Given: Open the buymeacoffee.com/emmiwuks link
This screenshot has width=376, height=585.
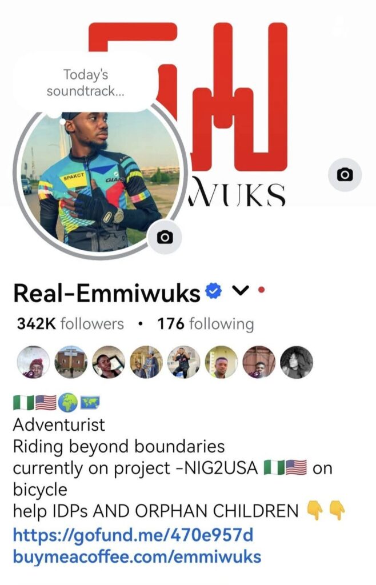Looking at the screenshot, I should pyautogui.click(x=137, y=556).
